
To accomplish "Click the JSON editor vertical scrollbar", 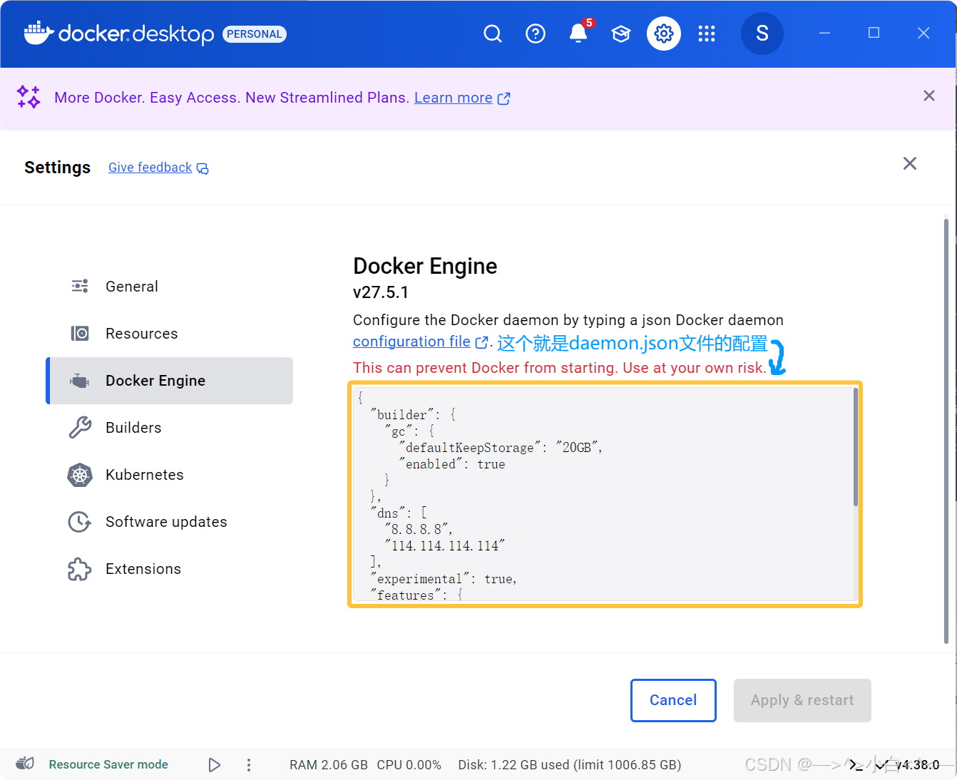I will click(855, 448).
